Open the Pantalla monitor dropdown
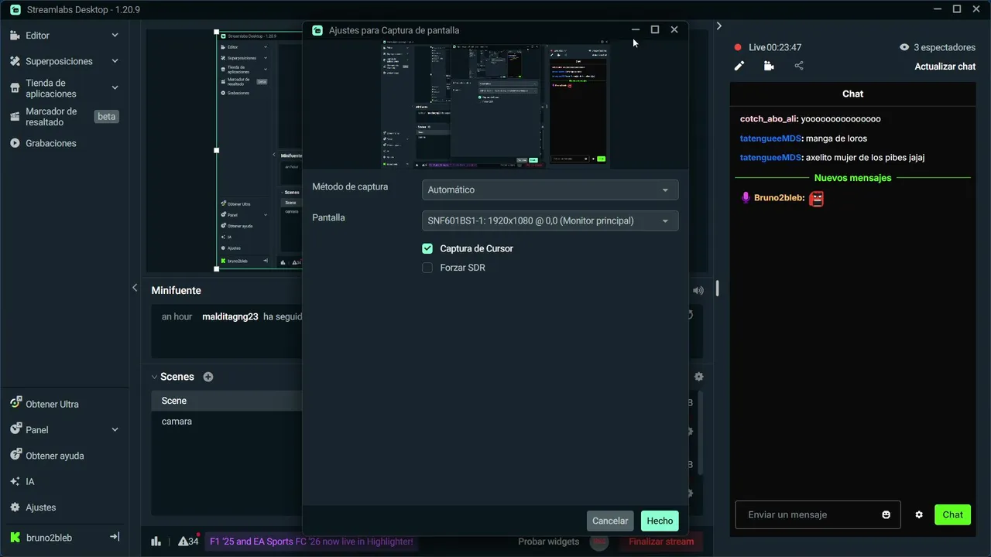991x557 pixels. (x=550, y=220)
